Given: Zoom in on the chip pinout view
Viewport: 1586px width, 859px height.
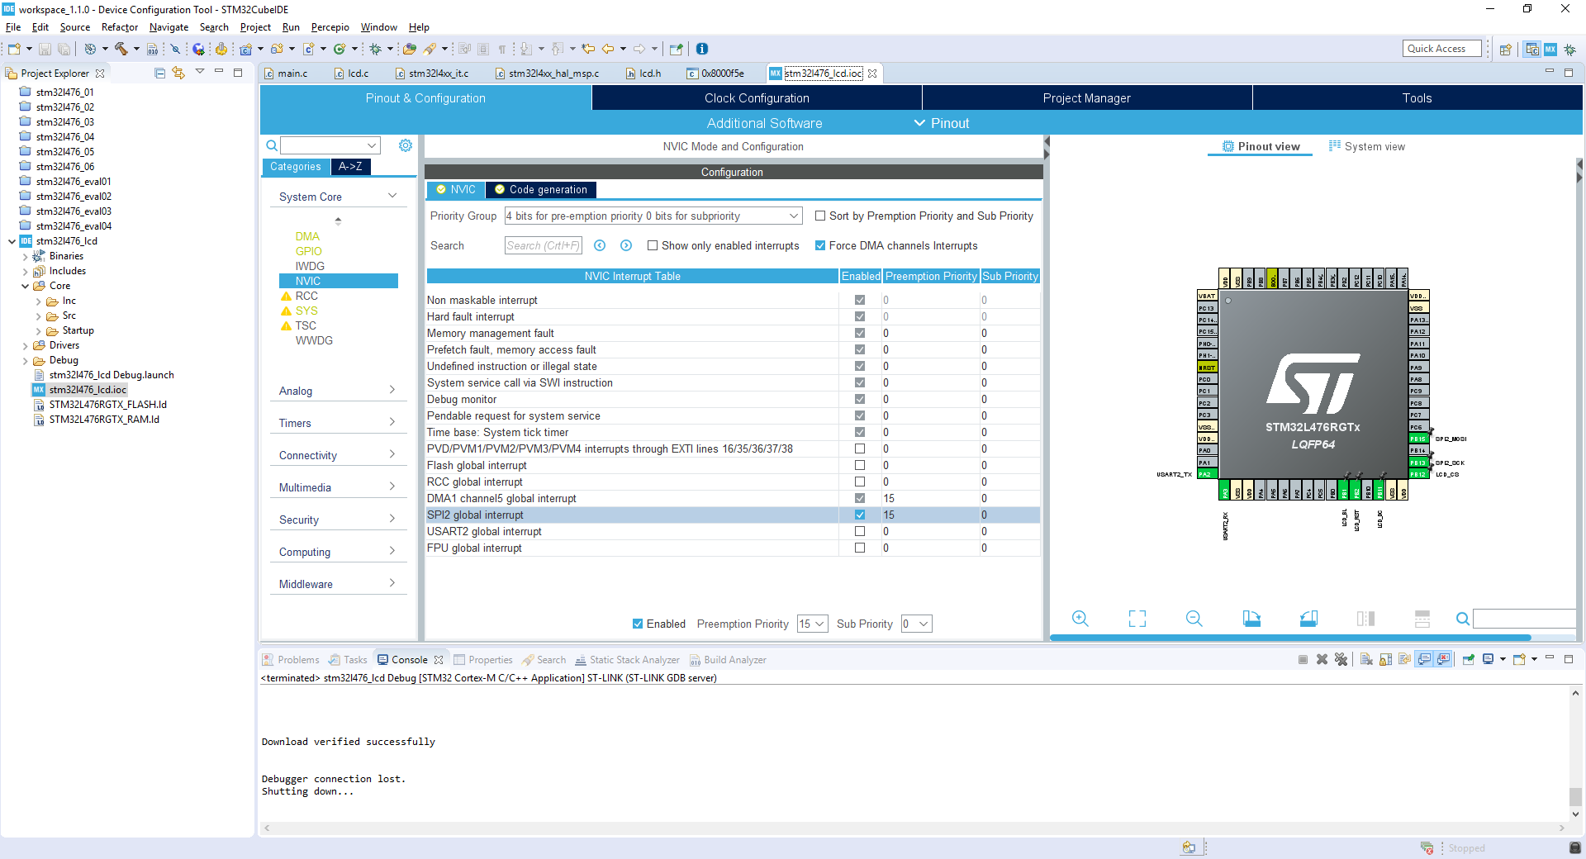Looking at the screenshot, I should [x=1080, y=619].
